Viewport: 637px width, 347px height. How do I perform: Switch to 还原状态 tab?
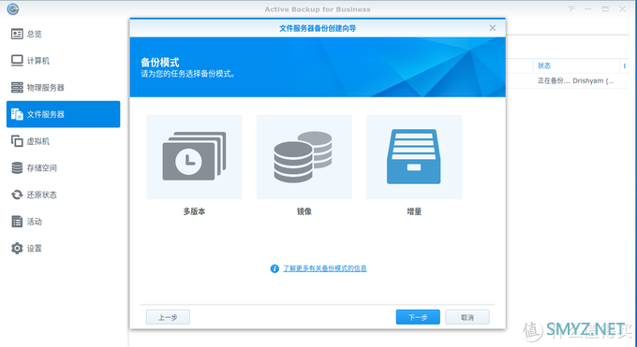click(x=64, y=195)
